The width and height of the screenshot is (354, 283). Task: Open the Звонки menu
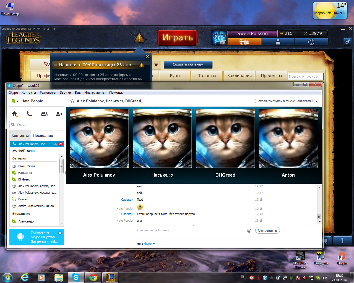pos(66,93)
